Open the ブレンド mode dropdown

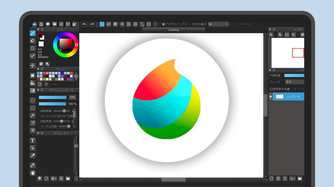point(294,82)
